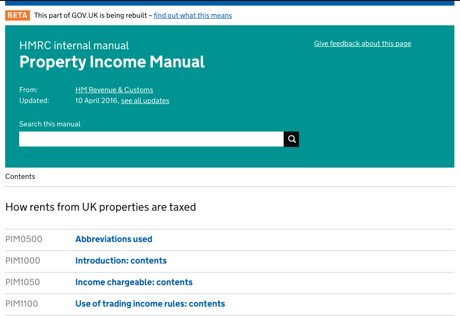The height and width of the screenshot is (316, 460).
Task: Select the PIM1050 section code
Action: coord(22,282)
